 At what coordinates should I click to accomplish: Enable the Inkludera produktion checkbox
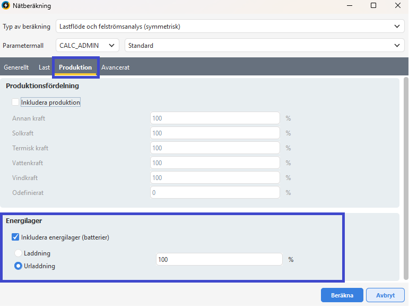tap(15, 102)
